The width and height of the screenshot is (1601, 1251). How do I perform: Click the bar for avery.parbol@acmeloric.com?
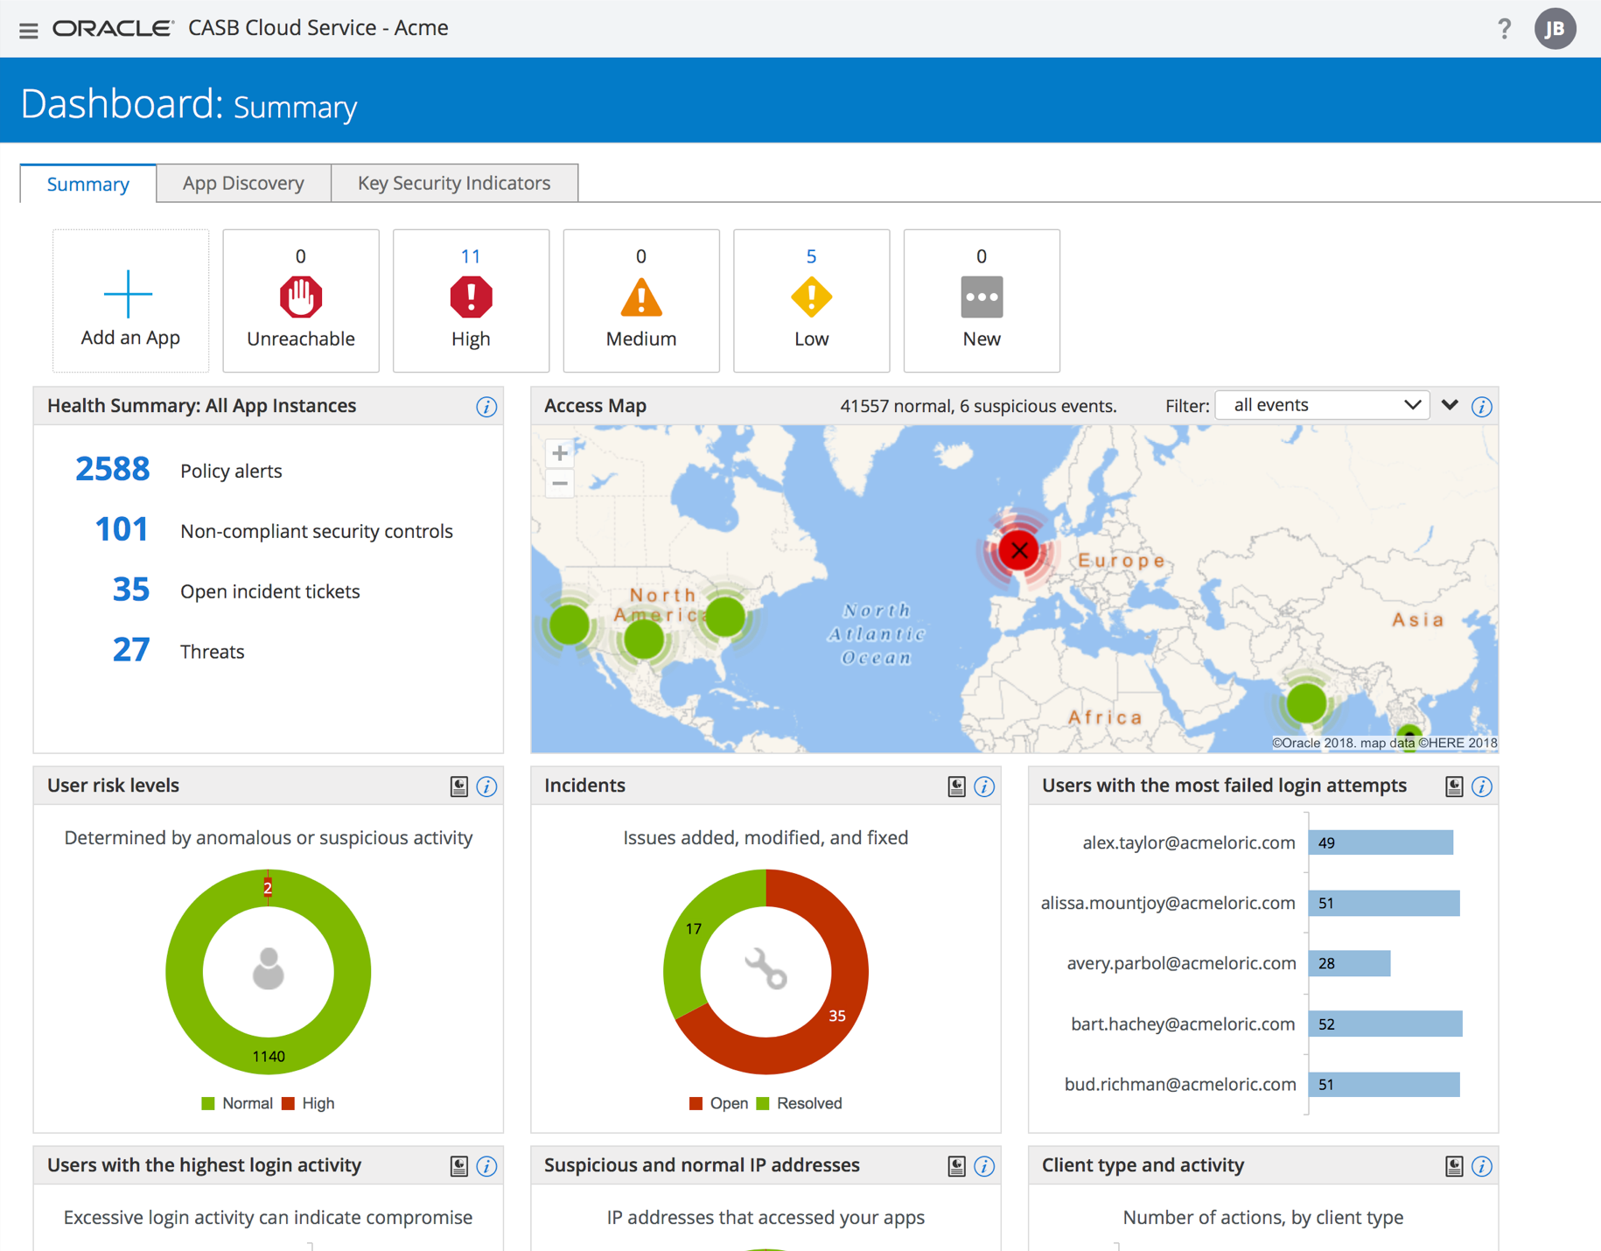(1349, 963)
